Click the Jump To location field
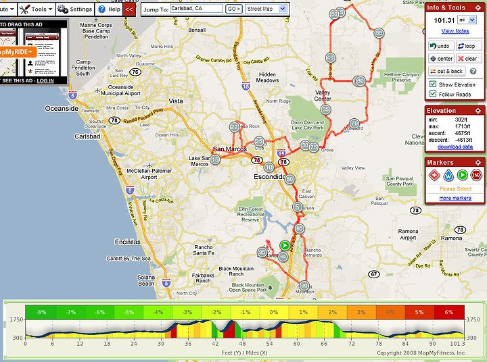 tap(196, 9)
